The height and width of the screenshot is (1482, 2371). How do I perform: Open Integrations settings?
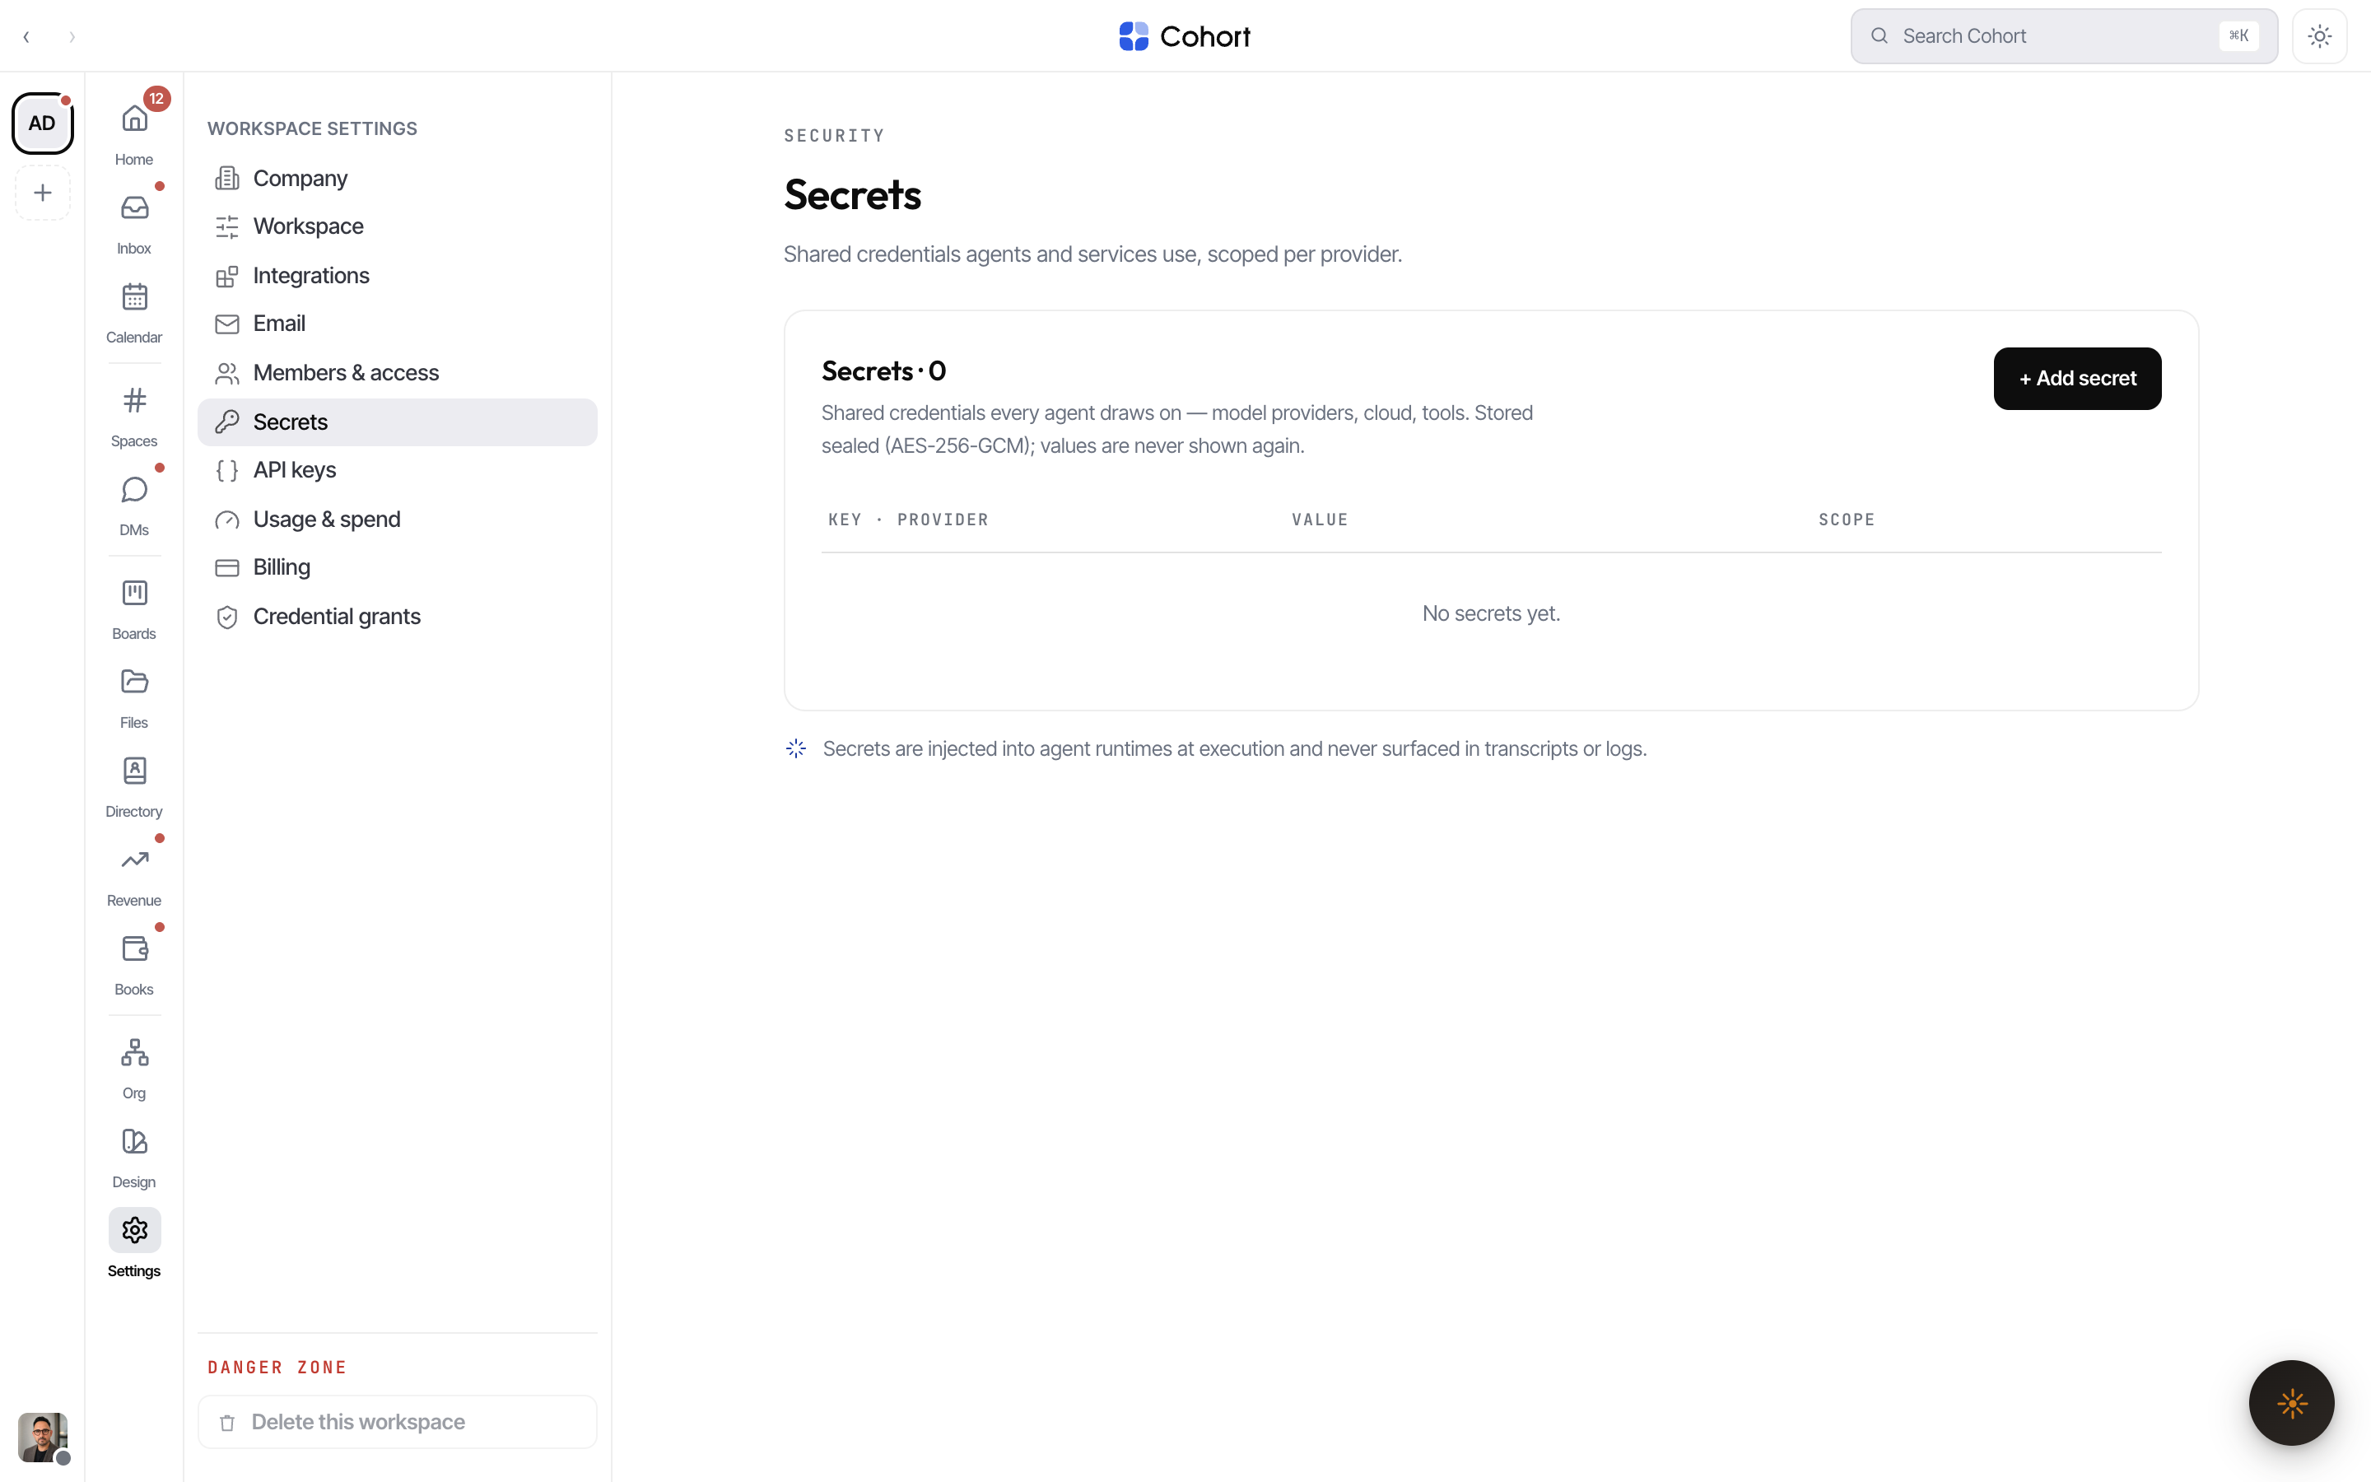pos(397,276)
